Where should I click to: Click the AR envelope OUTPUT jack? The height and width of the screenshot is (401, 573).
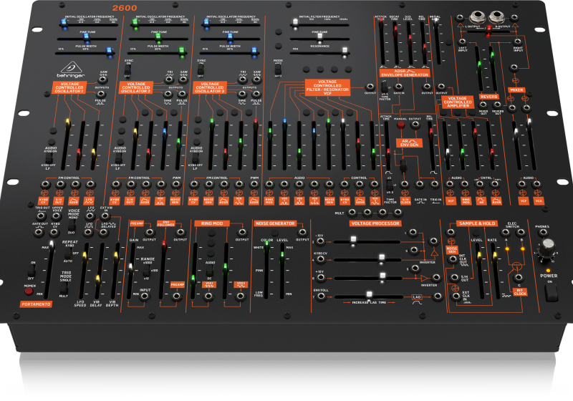click(x=415, y=125)
